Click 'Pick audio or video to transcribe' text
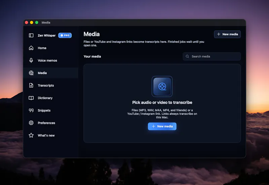 coord(162,102)
